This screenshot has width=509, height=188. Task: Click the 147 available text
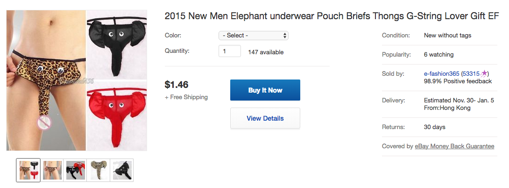coord(266,52)
